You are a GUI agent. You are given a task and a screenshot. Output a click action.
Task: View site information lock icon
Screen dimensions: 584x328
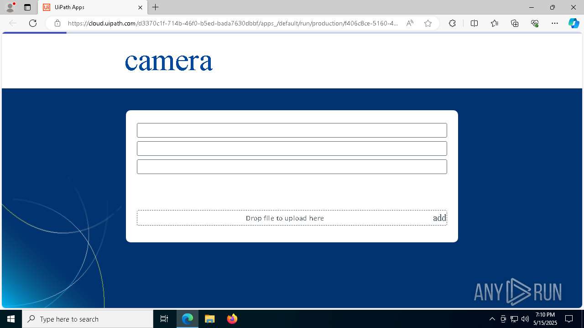pos(57,23)
